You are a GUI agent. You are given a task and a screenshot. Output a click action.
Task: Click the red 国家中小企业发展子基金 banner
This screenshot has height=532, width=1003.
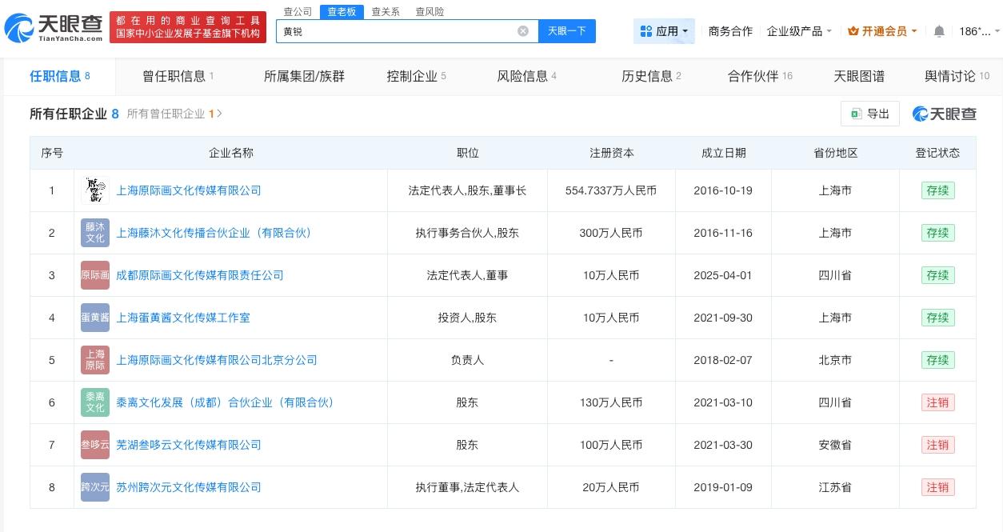188,28
